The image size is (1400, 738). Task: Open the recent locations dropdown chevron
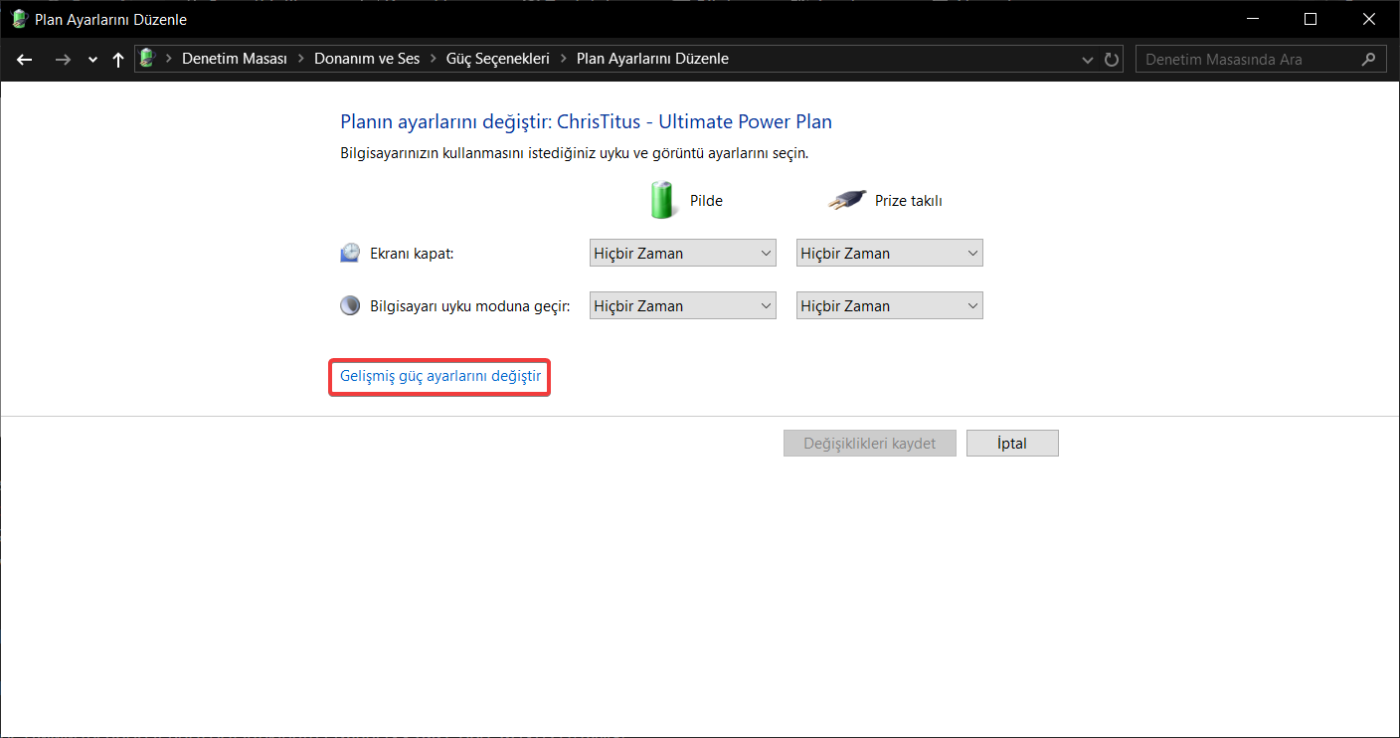(92, 60)
